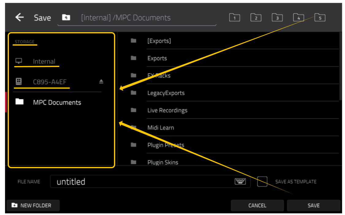Screen dimensions: 345x215
Task: Click the Midi Learn folder icon
Action: coord(133,127)
